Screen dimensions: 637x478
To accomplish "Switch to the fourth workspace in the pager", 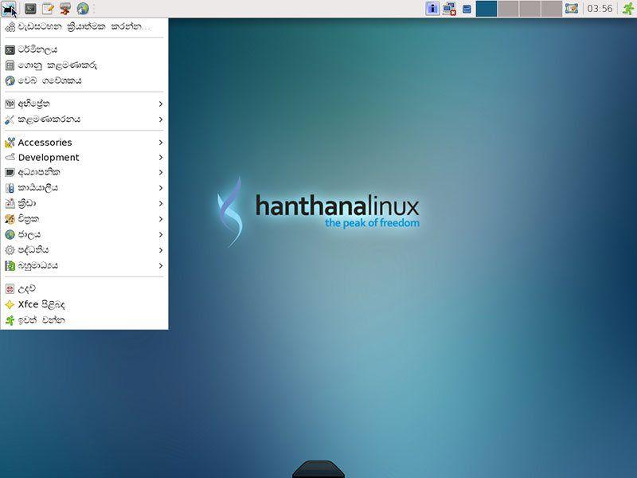I will (552, 9).
